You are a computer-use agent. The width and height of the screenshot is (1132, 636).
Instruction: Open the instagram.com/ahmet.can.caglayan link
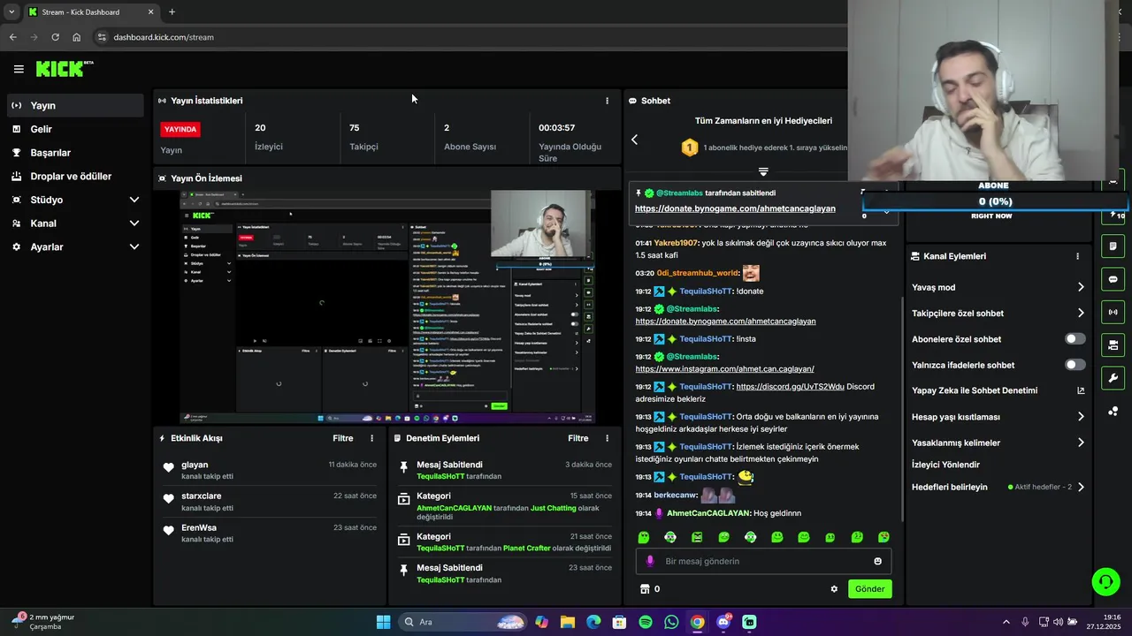(724, 368)
